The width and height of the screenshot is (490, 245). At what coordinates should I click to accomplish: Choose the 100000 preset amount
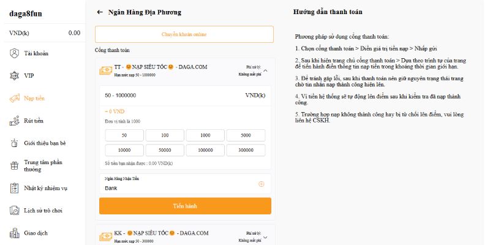coord(205,150)
